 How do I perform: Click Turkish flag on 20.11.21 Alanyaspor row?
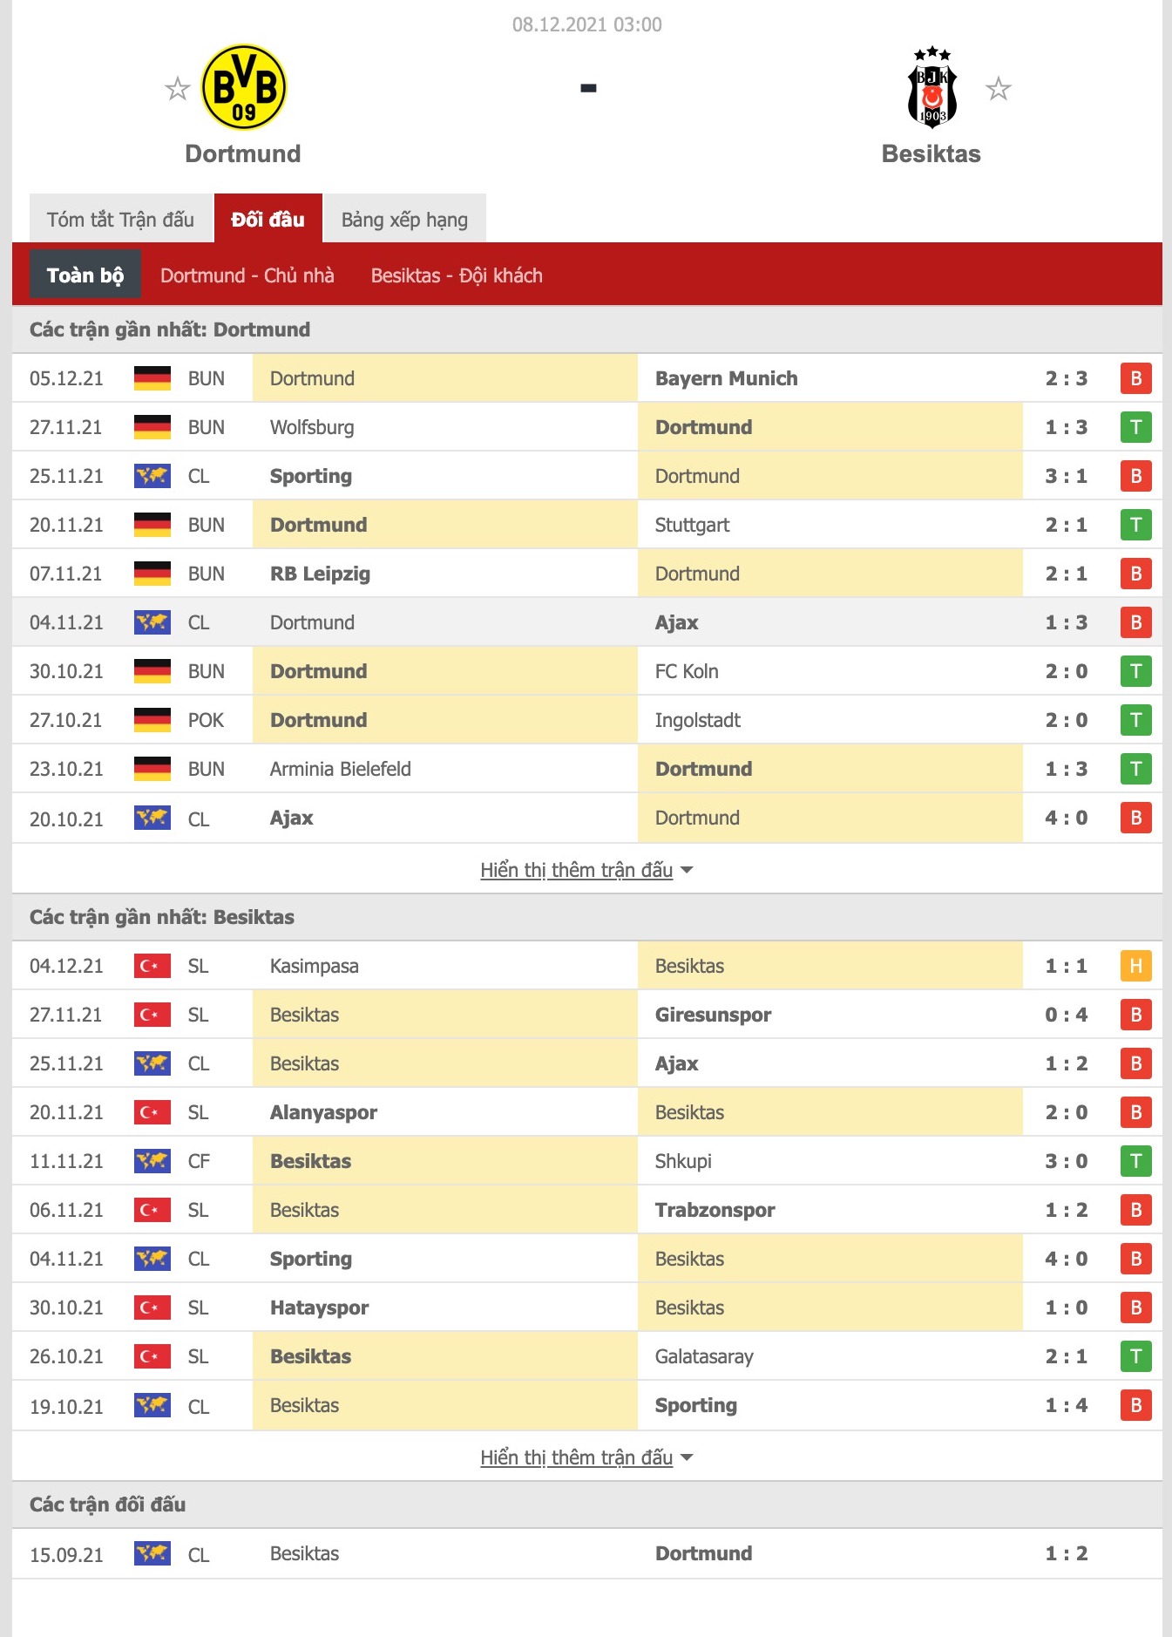(x=152, y=1112)
